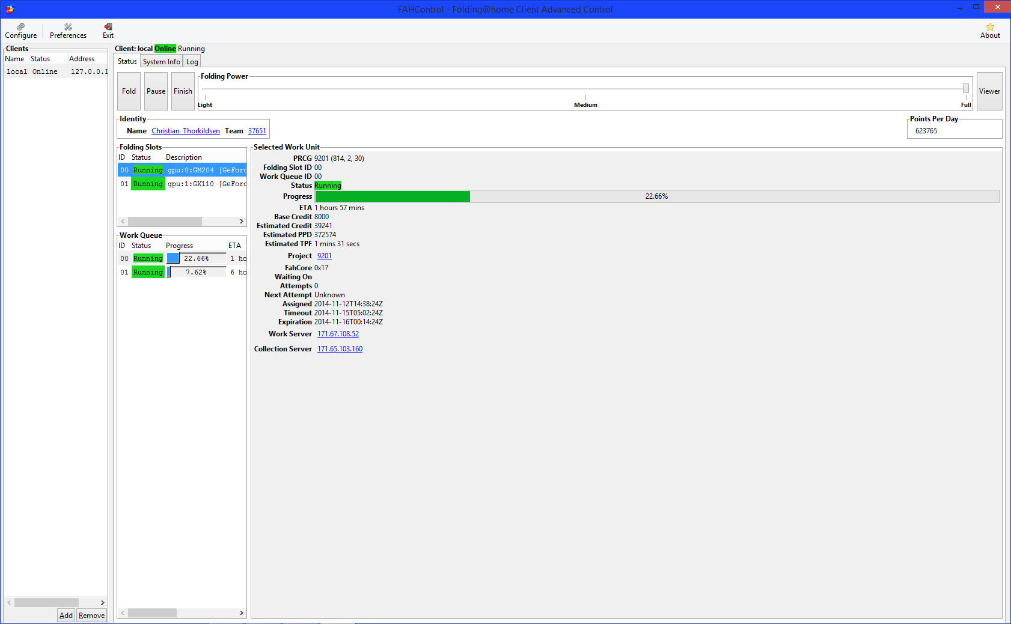Select work queue row 01 at 7.62%
Screen dimensions: 1011x624
[182, 272]
